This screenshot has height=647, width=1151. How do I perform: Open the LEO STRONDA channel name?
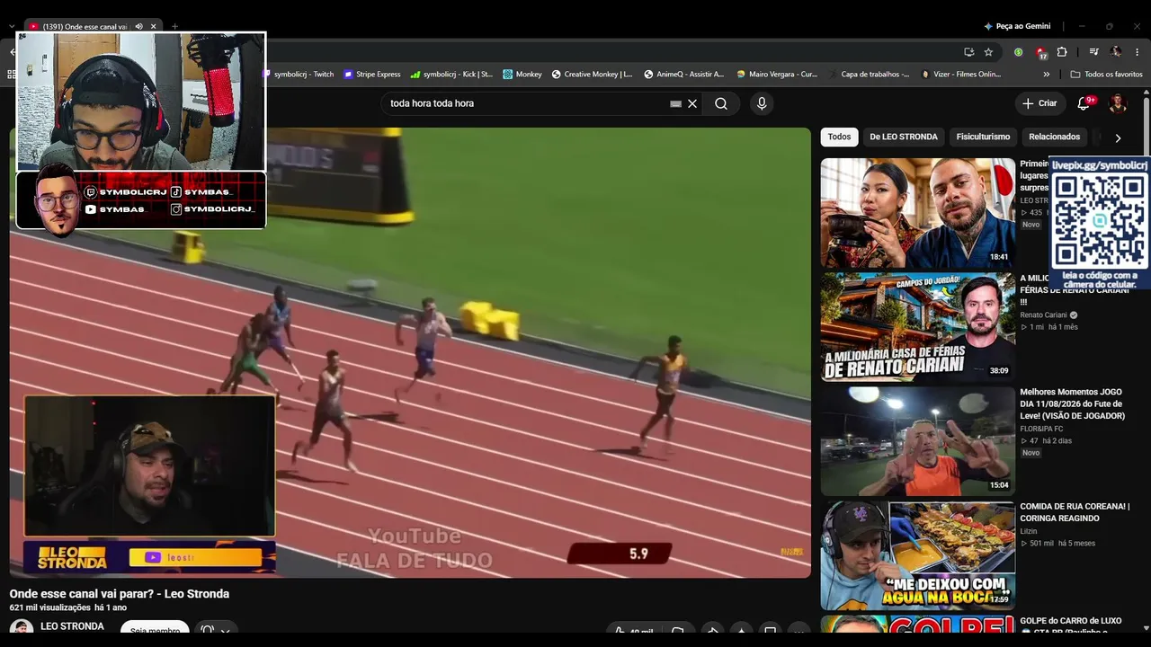click(72, 626)
